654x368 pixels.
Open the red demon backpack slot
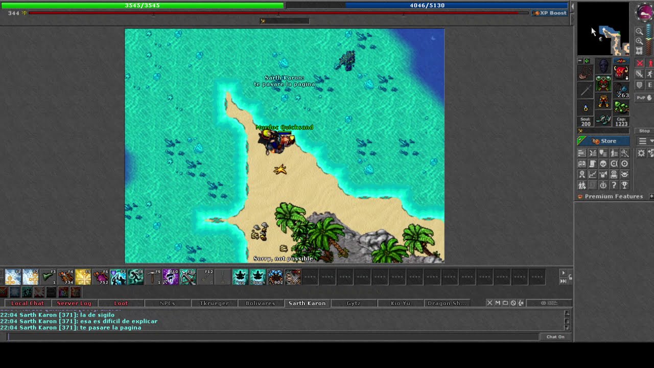pos(621,72)
